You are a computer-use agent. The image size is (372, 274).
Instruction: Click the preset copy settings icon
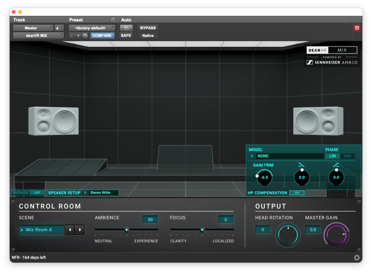point(85,36)
